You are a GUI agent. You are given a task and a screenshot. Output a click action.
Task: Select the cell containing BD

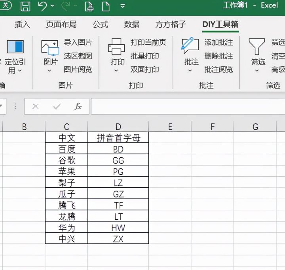tap(118, 149)
